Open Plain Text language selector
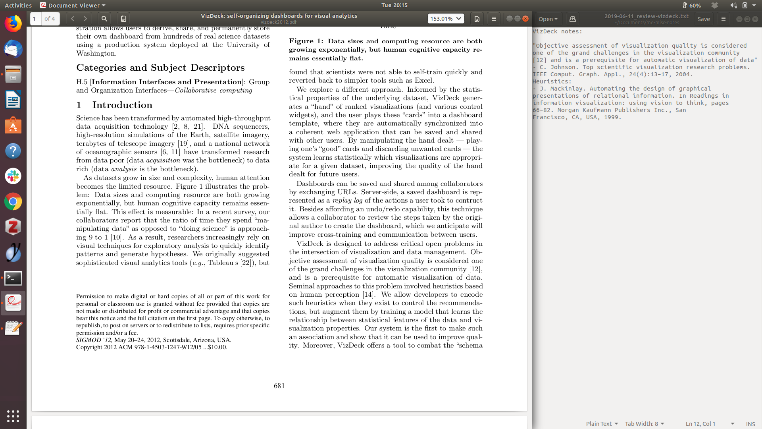This screenshot has height=429, width=762. click(602, 424)
